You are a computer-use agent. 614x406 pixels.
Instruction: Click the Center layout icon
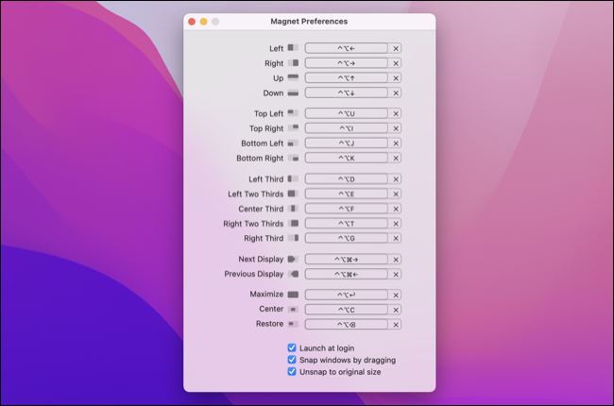(x=293, y=310)
